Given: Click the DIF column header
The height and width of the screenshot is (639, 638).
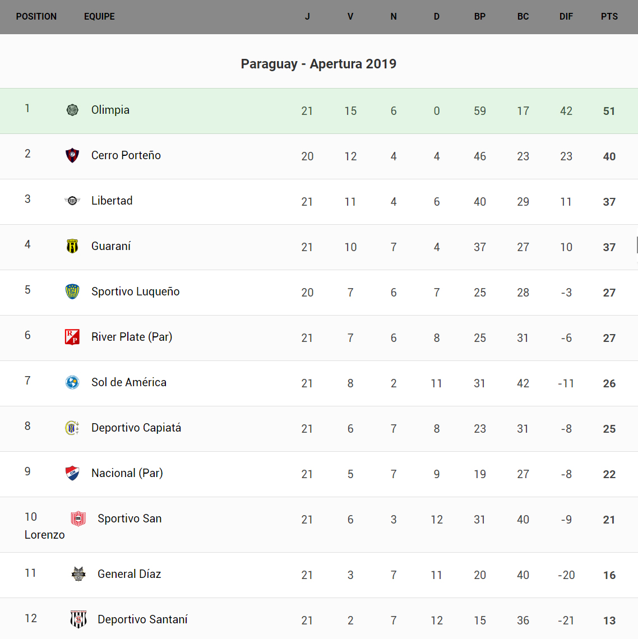Looking at the screenshot, I should coord(566,17).
